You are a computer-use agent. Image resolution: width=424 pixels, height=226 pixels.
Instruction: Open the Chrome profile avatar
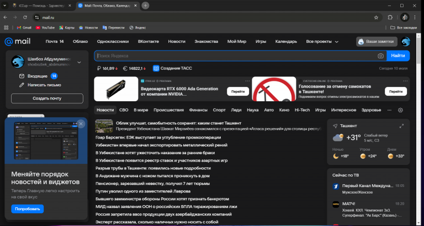coord(405,17)
